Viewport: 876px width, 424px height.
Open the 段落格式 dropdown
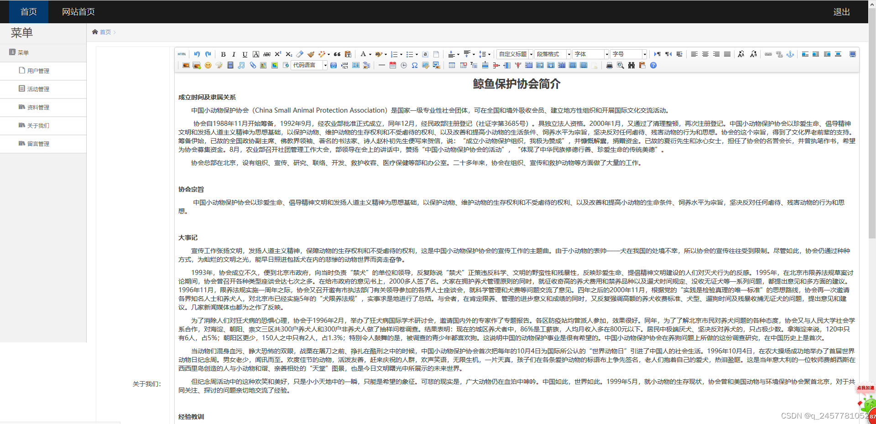point(553,54)
